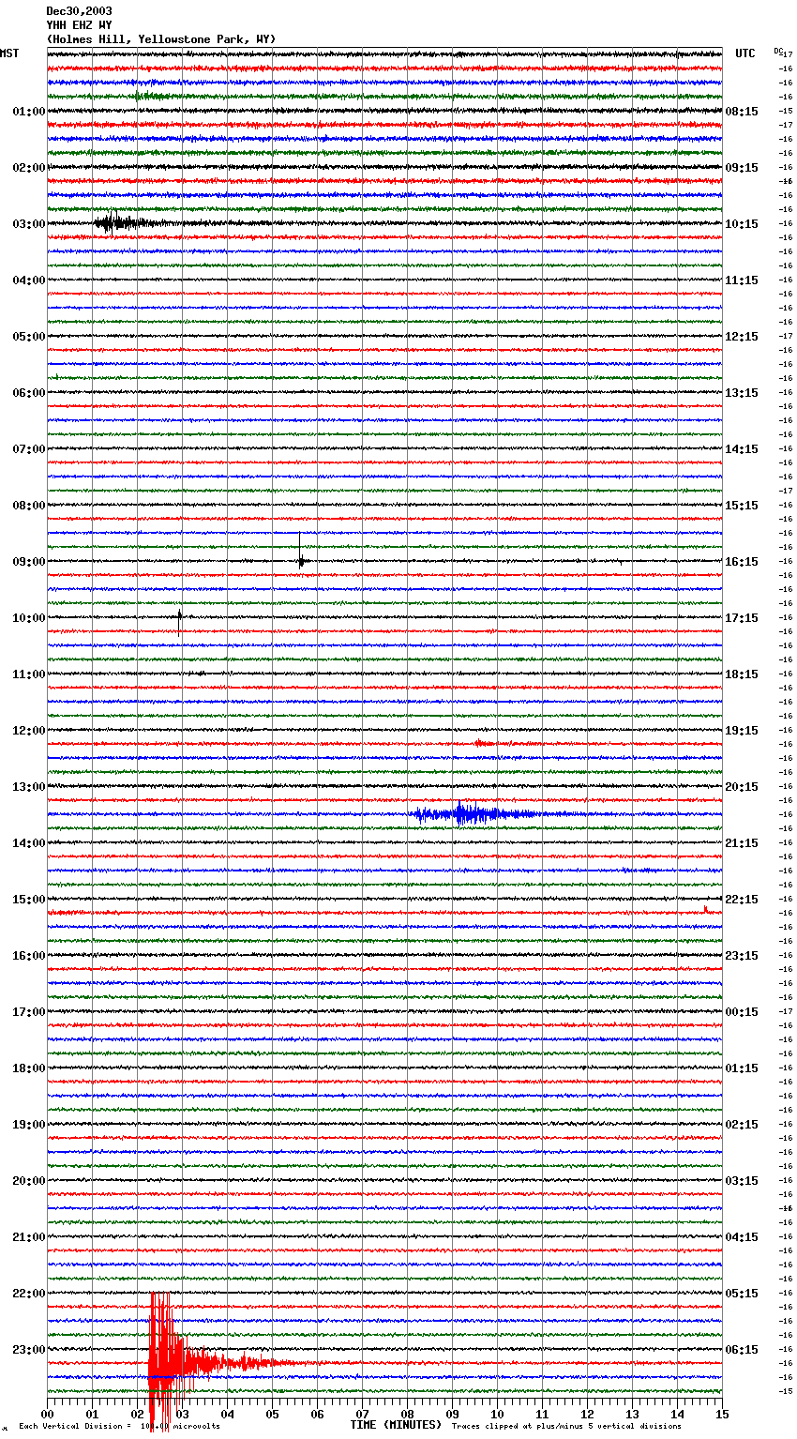Click the 06:15 UTC time label
The width and height of the screenshot is (797, 1439).
coord(742,1350)
